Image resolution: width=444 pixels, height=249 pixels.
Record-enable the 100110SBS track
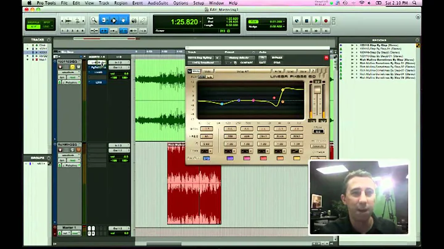coord(60,67)
